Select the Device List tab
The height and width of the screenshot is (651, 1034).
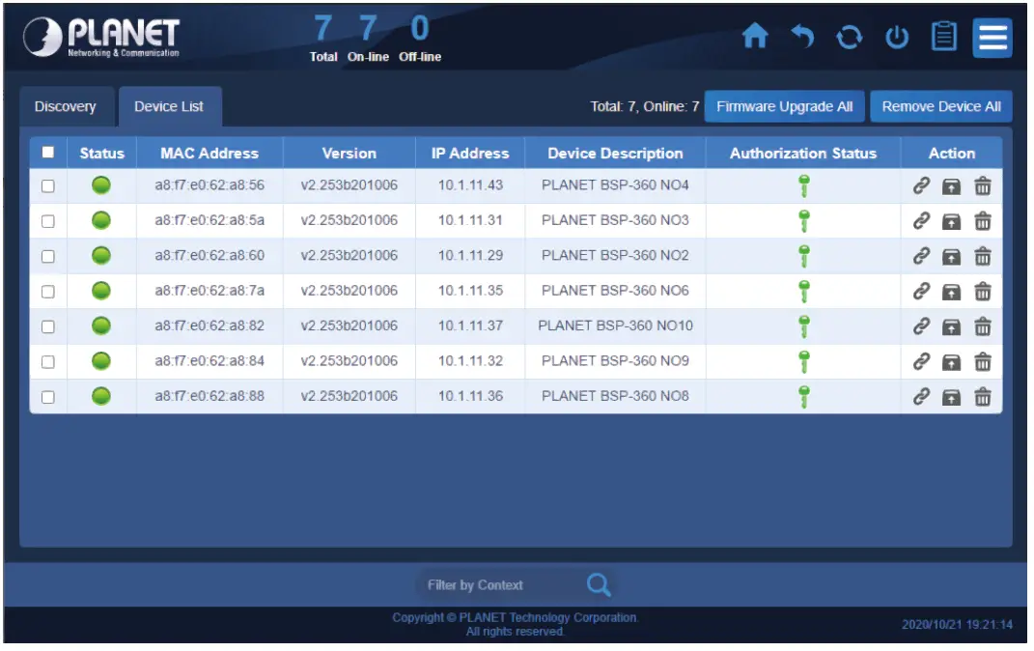tap(169, 106)
